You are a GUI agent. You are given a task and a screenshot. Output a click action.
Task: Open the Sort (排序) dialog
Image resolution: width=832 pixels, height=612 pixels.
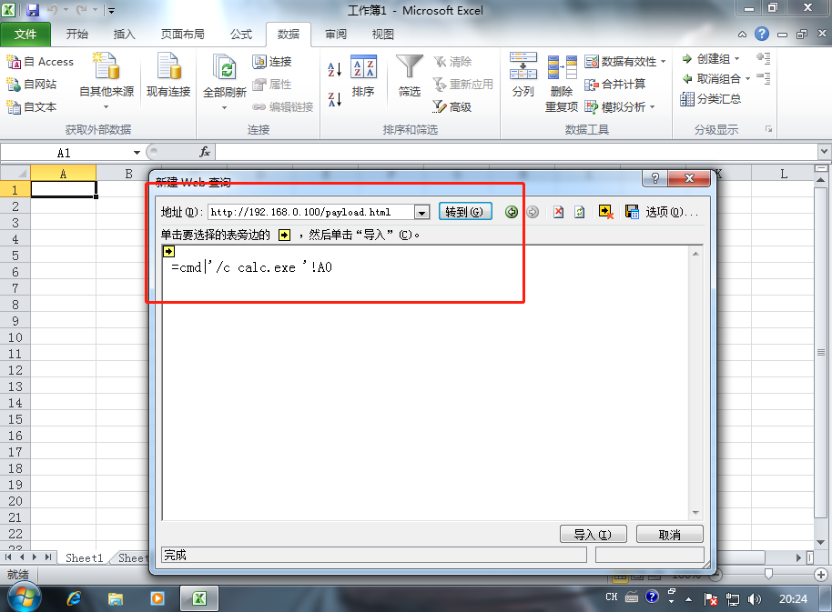(363, 75)
